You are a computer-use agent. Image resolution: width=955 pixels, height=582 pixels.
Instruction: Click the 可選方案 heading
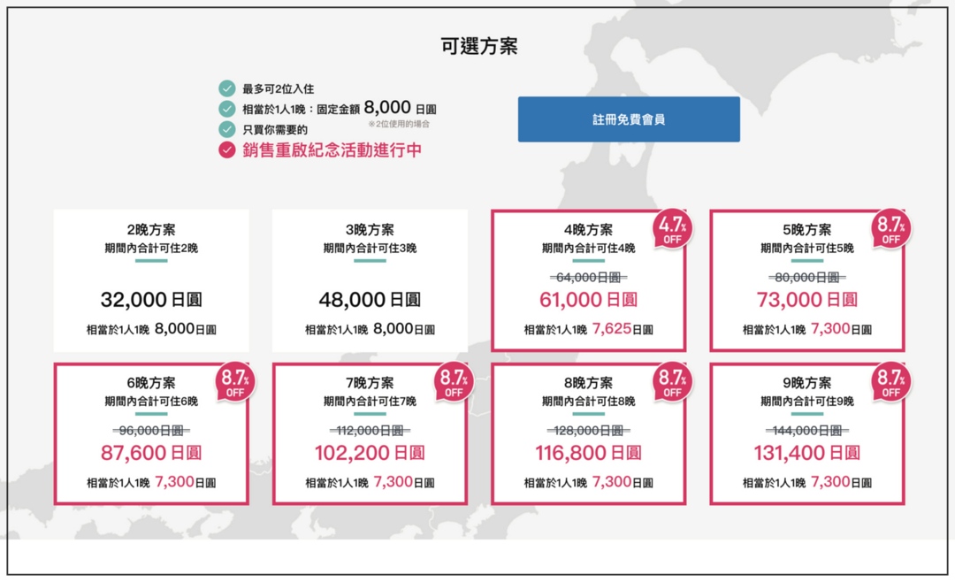tap(478, 47)
